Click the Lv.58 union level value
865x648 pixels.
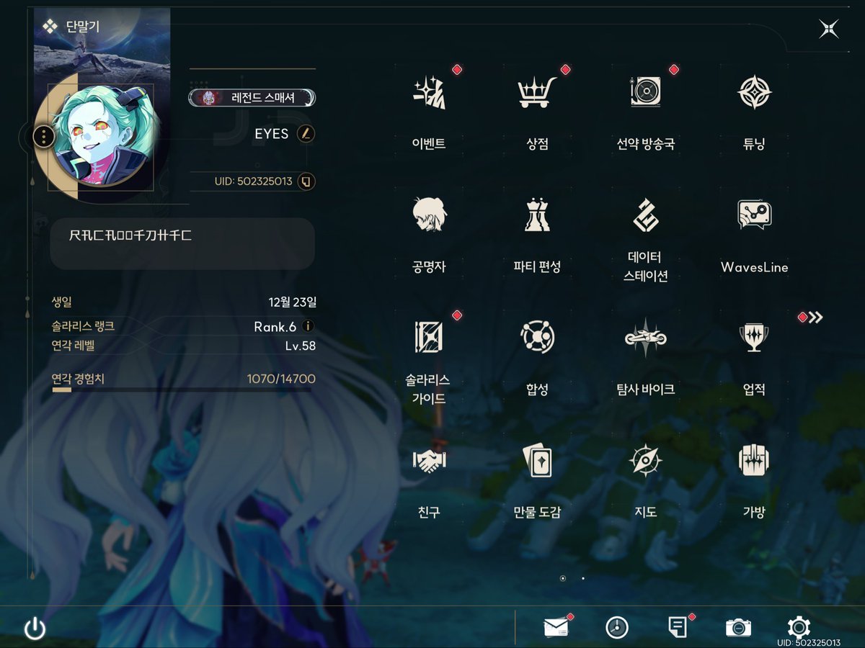tap(301, 346)
